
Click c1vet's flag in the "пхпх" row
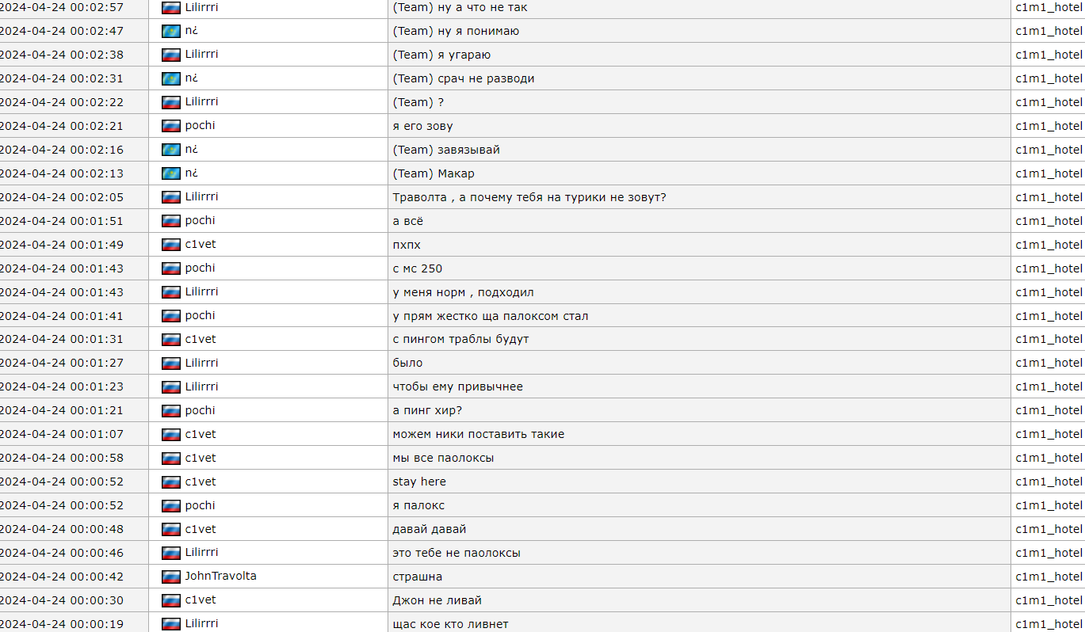click(x=170, y=245)
